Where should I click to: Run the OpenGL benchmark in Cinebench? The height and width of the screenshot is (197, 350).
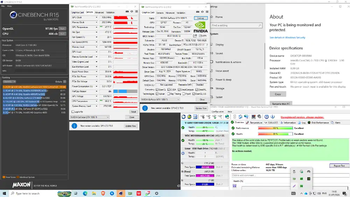point(62,29)
